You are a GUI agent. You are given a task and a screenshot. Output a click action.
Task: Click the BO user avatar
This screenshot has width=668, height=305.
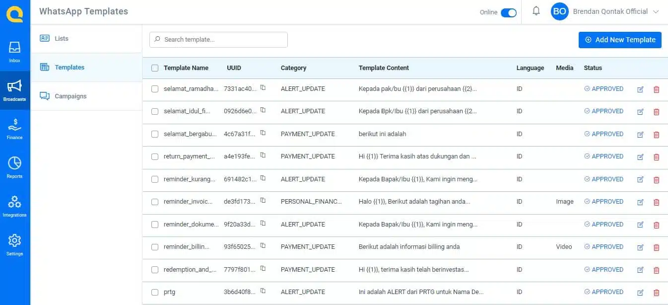pyautogui.click(x=560, y=11)
